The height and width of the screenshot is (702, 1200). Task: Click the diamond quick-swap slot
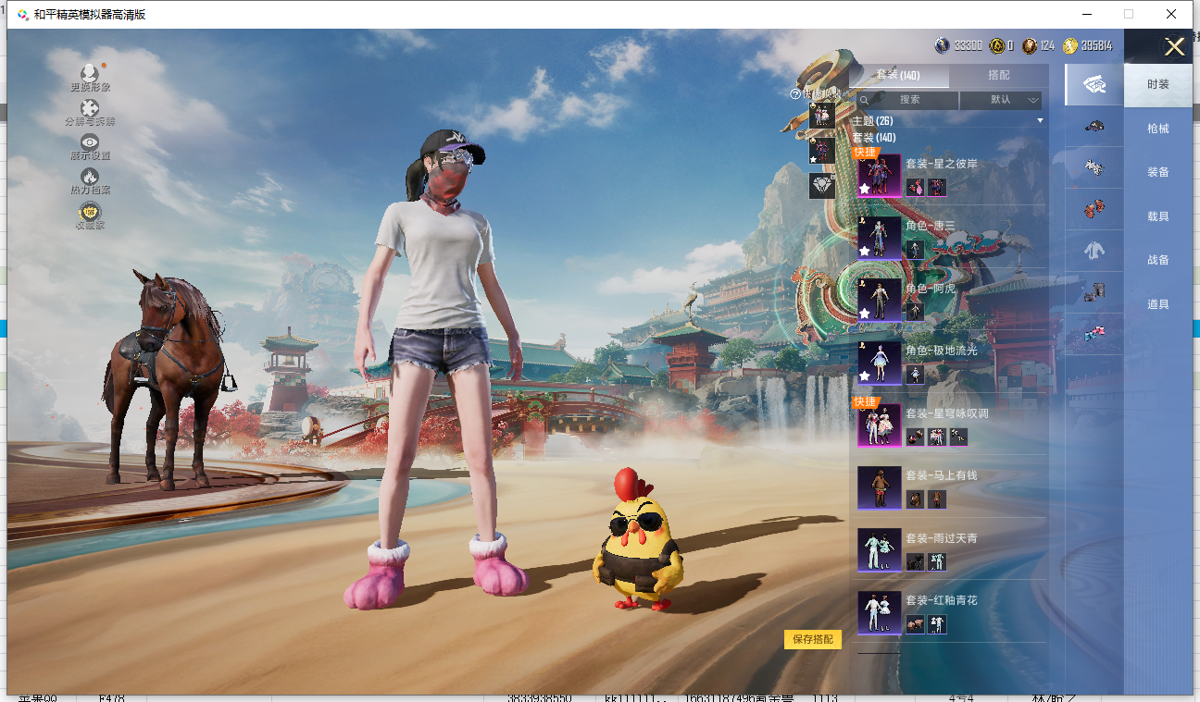click(x=821, y=186)
